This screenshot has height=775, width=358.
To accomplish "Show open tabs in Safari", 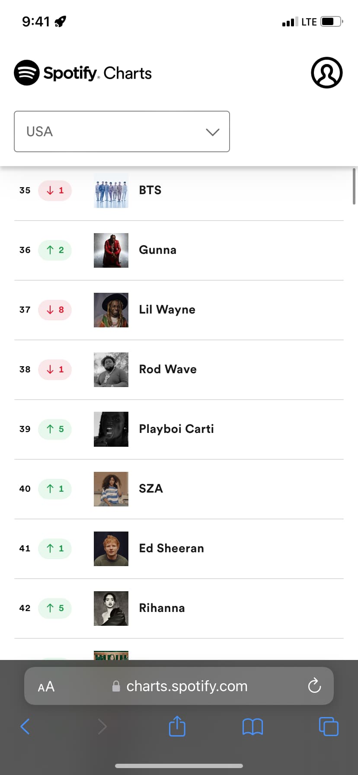I will pos(329,726).
